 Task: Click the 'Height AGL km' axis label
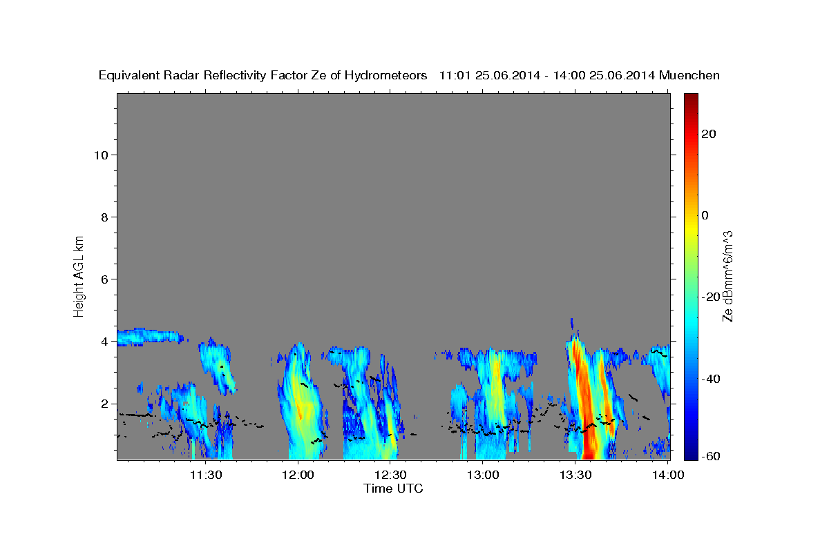click(x=79, y=275)
